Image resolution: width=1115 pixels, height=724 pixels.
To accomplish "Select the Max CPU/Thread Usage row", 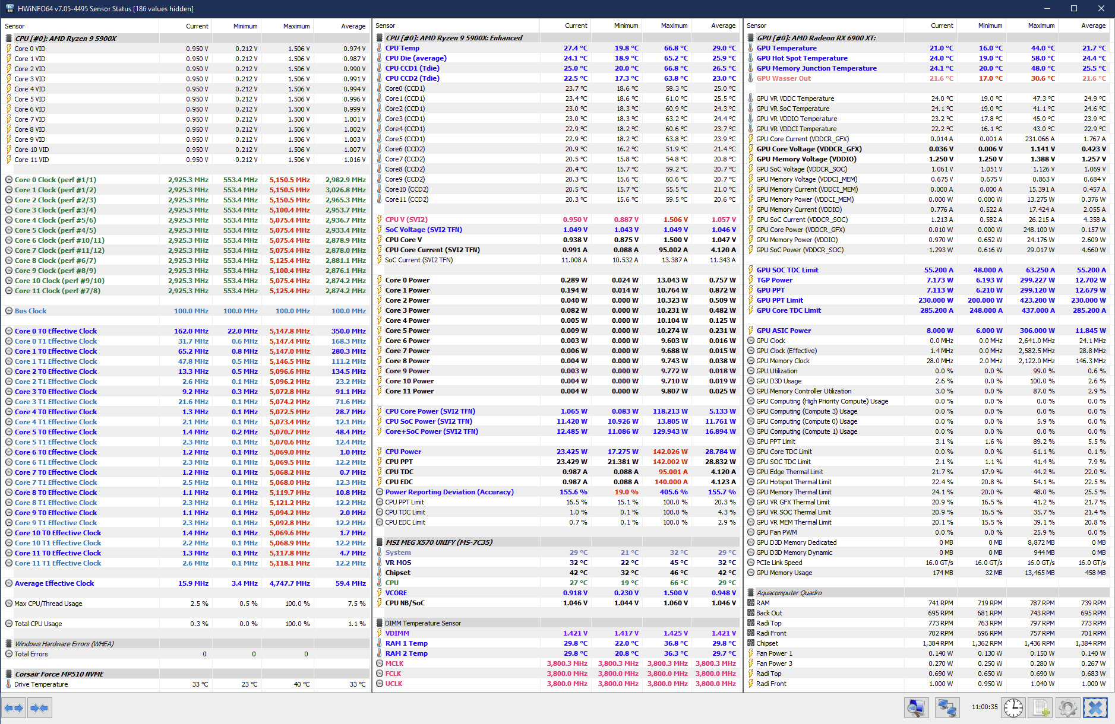I will (x=187, y=604).
